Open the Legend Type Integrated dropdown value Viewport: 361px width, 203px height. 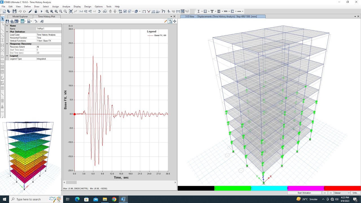pyautogui.click(x=49, y=59)
